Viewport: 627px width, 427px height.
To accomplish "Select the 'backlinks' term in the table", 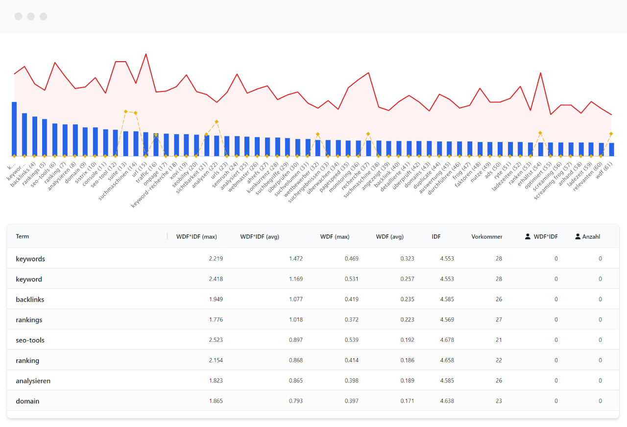I will pyautogui.click(x=30, y=299).
